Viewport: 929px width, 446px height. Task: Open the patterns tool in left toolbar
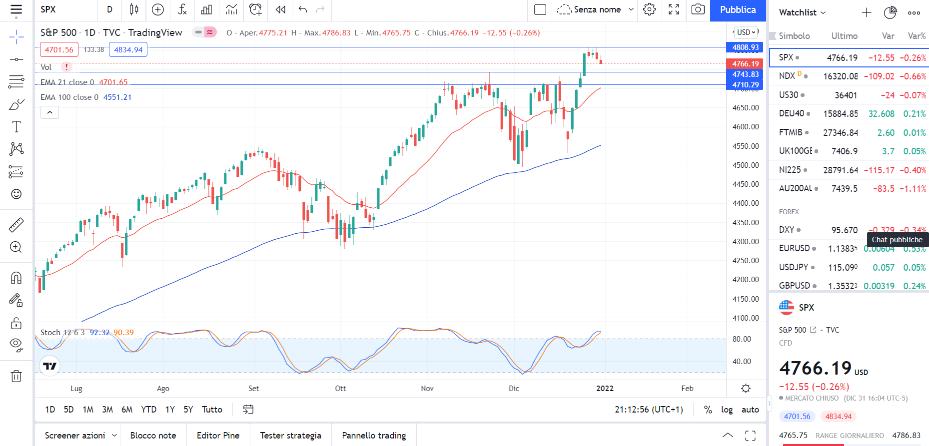[x=16, y=149]
